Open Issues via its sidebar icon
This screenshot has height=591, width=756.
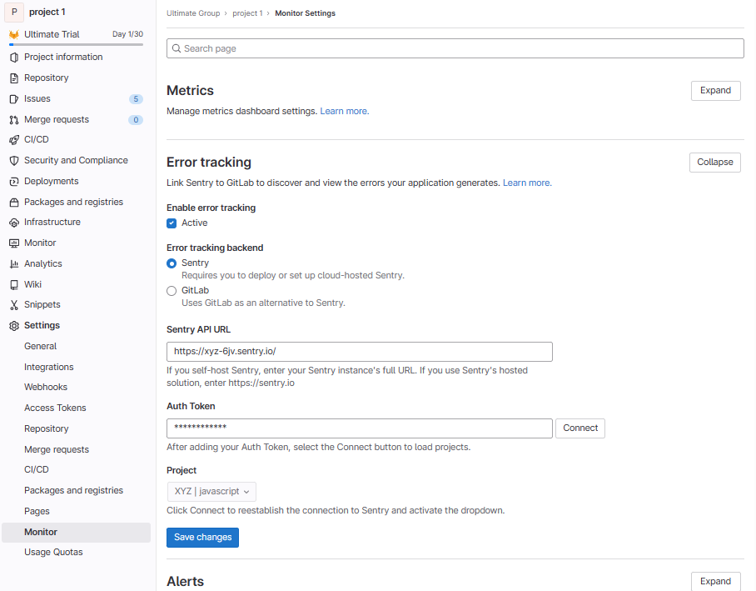point(14,98)
